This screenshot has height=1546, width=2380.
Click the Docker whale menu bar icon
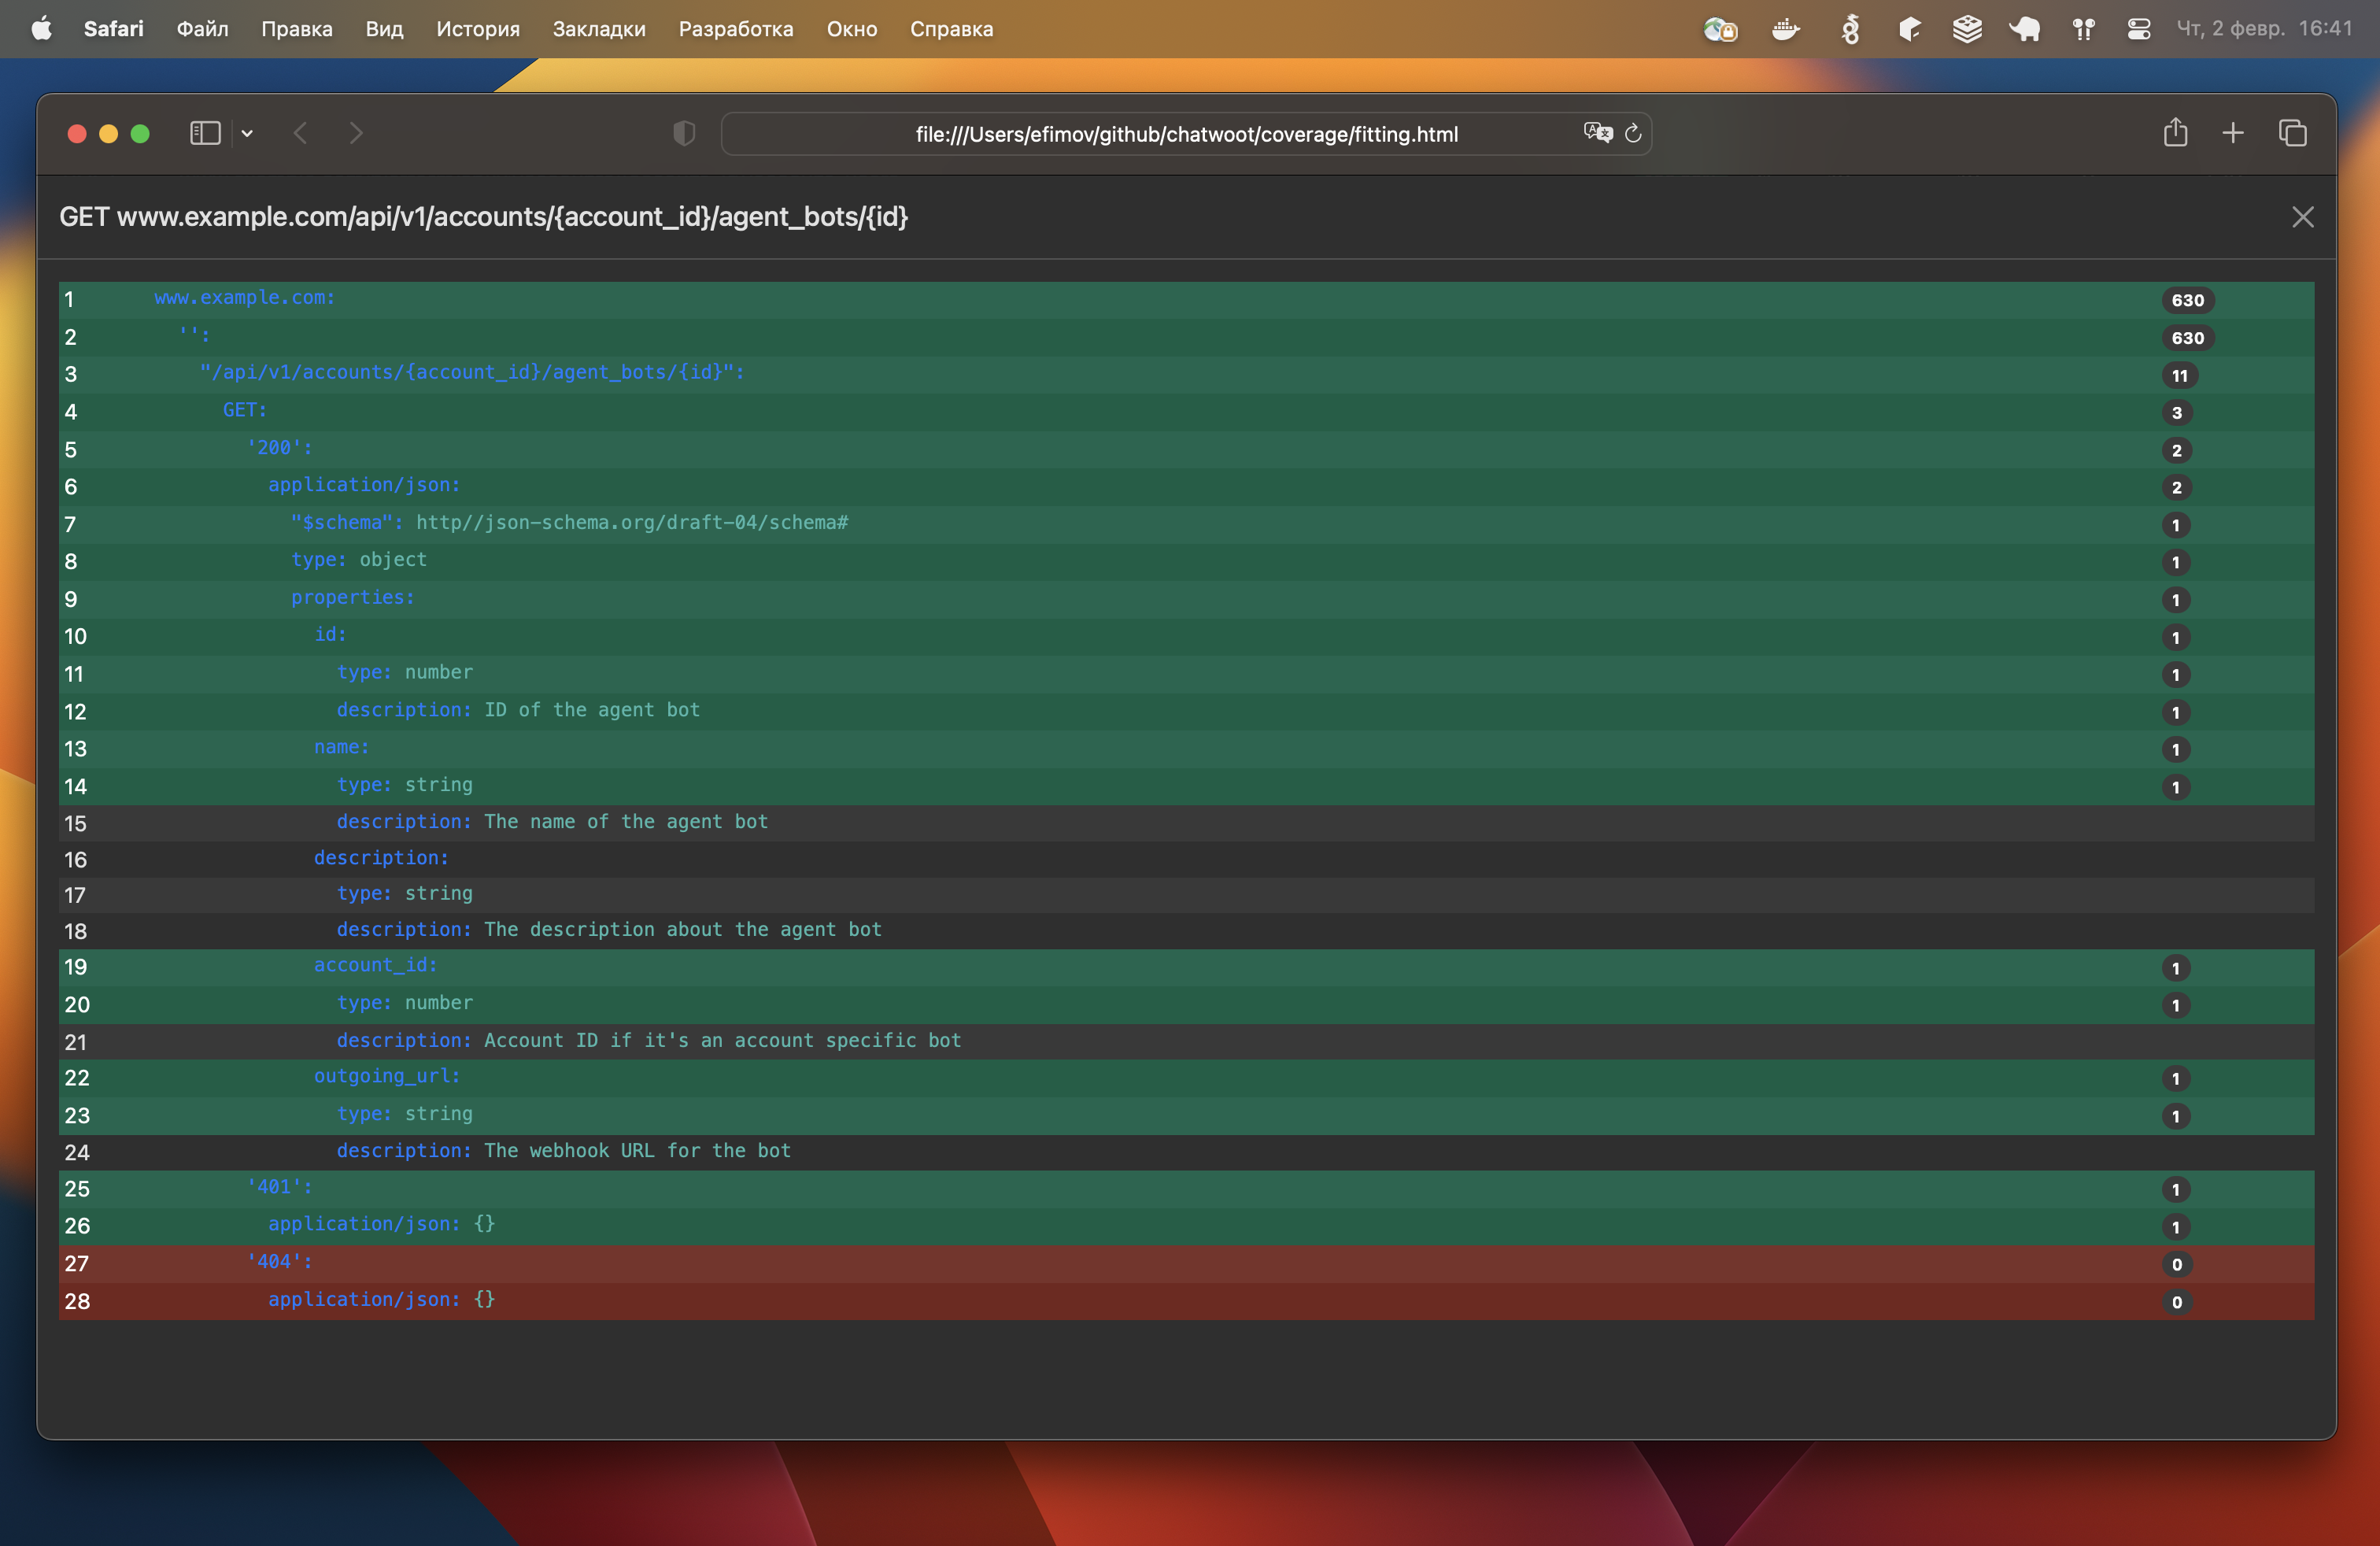(x=1785, y=29)
